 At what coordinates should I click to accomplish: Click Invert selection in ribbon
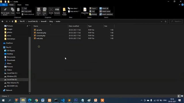[x=106, y=14]
